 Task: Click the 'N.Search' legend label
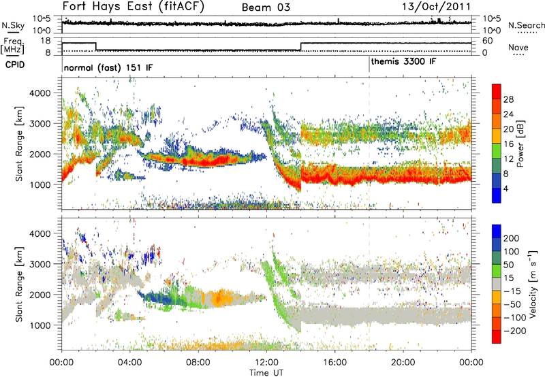click(526, 25)
